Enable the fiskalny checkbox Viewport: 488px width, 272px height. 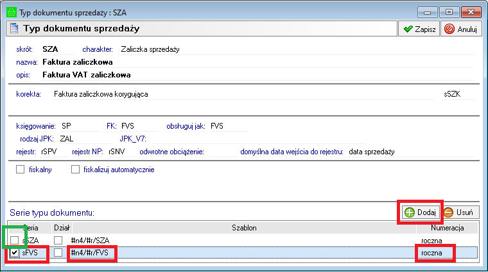tap(20, 170)
